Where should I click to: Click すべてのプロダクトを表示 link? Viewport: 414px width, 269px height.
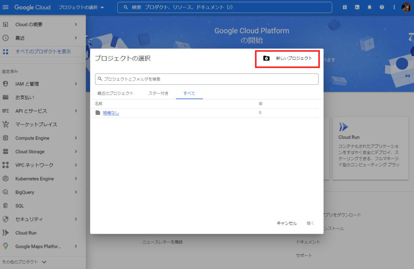click(43, 52)
